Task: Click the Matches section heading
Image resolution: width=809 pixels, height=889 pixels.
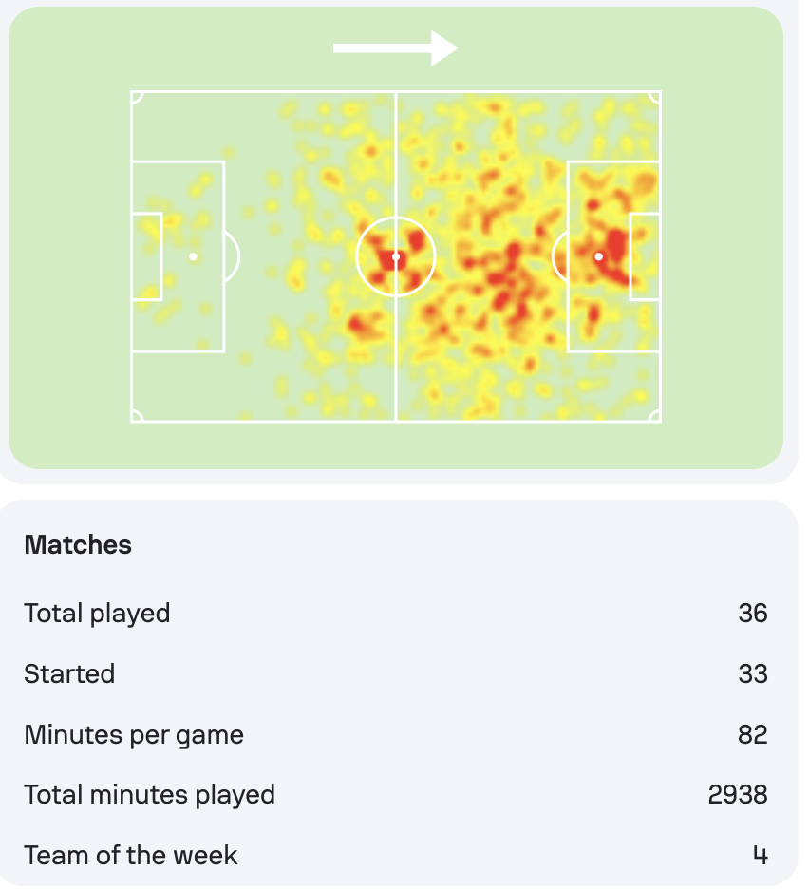Action: click(78, 545)
